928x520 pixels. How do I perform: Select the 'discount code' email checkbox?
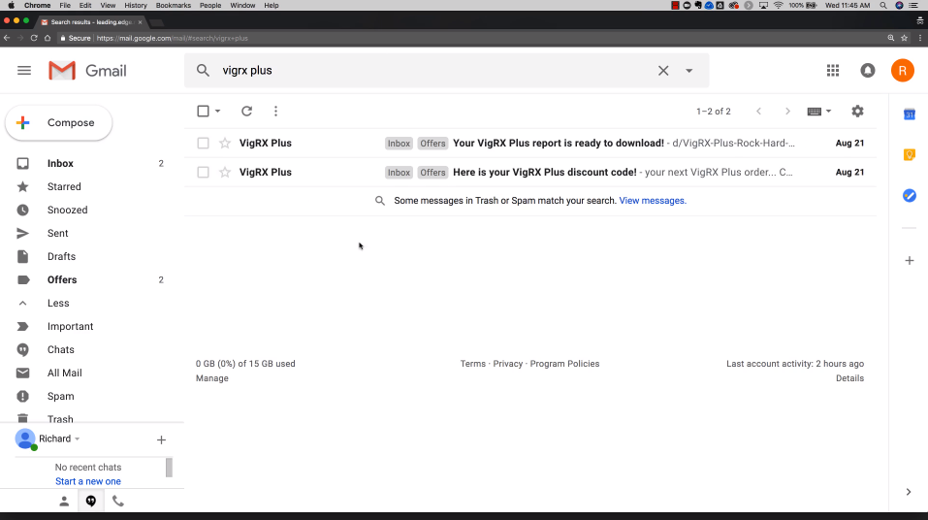[x=203, y=172]
